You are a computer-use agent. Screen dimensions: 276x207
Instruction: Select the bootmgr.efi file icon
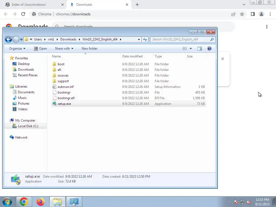[x=54, y=98]
